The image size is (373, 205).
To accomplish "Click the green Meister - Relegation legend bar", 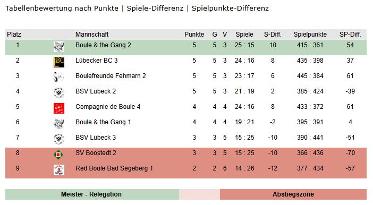I will (92, 194).
